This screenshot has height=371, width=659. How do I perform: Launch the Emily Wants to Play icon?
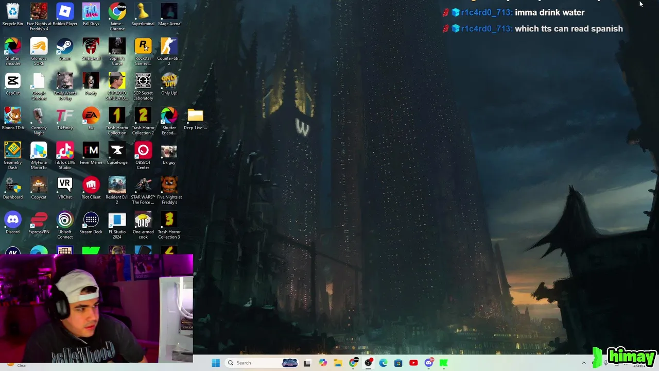65,87
